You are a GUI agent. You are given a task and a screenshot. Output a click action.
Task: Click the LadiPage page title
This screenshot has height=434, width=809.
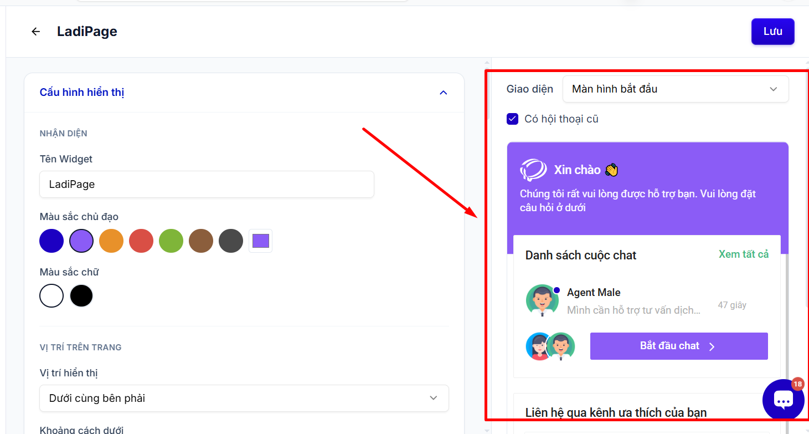[x=87, y=32]
